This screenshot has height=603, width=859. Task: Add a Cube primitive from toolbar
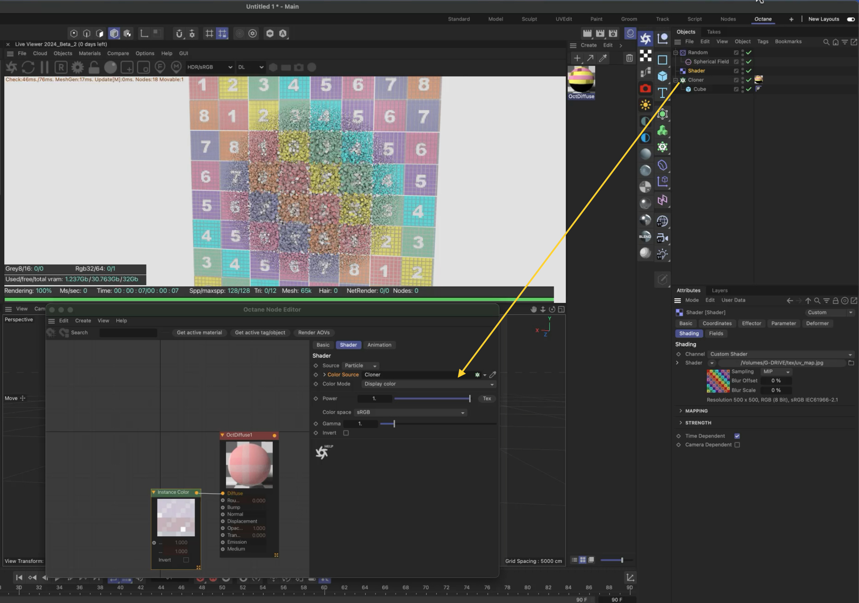tap(662, 76)
